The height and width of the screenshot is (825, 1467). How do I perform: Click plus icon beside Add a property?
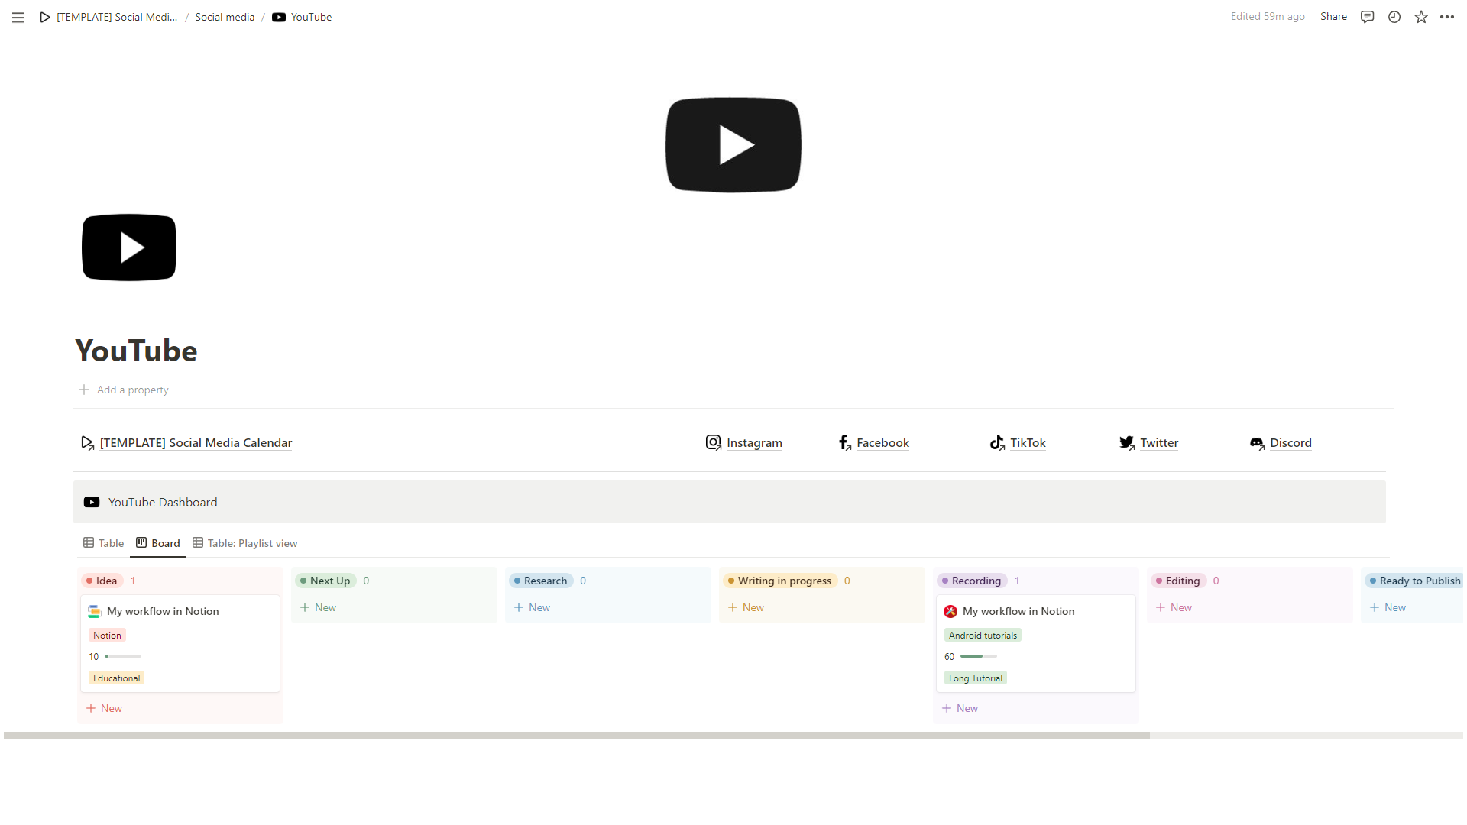click(84, 390)
